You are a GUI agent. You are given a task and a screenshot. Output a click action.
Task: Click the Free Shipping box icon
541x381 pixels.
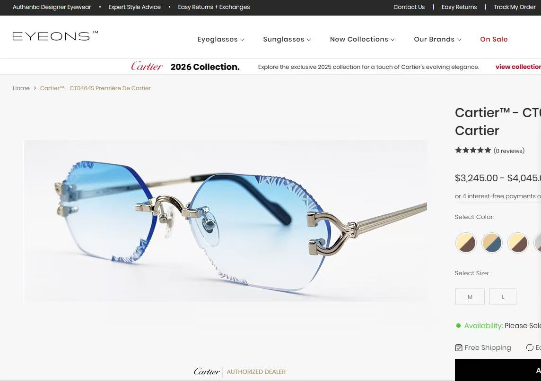[459, 347]
